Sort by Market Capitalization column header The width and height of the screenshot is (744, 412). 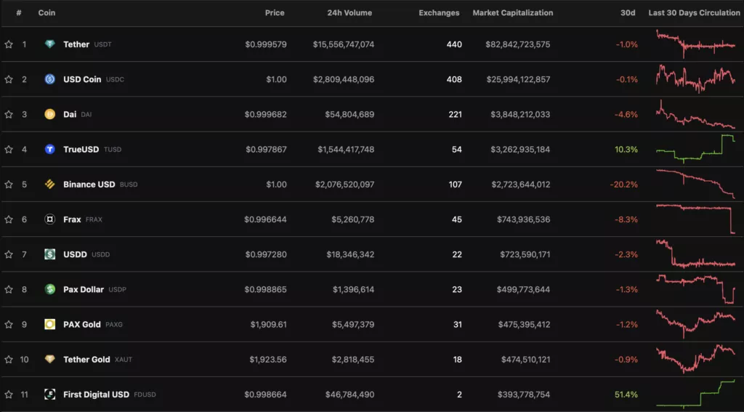[x=512, y=12]
